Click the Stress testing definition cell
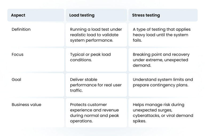The height and width of the screenshot is (136, 205). (x=161, y=35)
